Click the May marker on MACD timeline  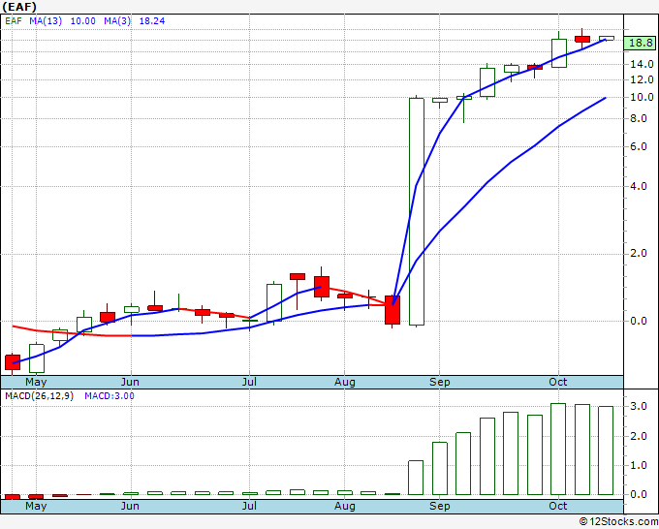[x=36, y=506]
